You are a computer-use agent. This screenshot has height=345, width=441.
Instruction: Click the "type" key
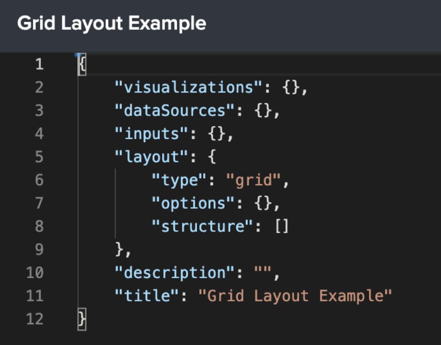(179, 180)
